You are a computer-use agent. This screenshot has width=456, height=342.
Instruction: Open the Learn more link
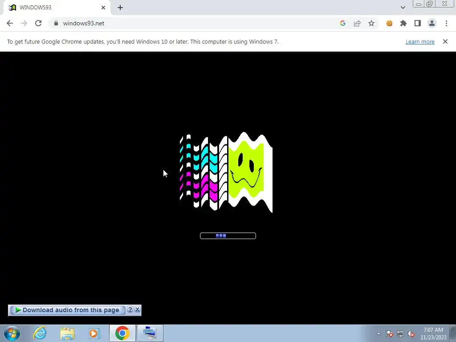point(420,41)
